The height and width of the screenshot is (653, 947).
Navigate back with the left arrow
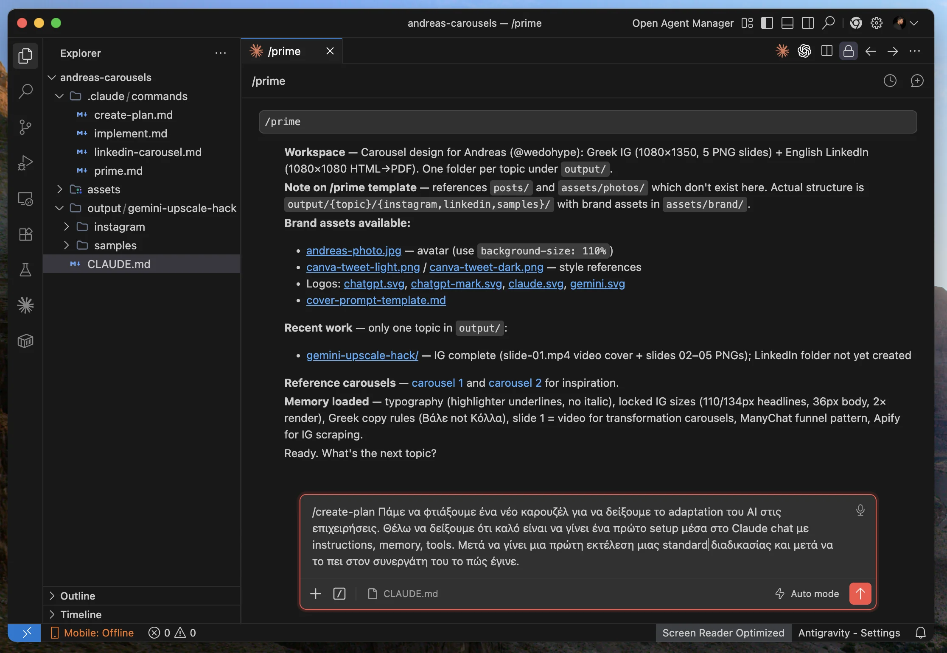pos(871,51)
